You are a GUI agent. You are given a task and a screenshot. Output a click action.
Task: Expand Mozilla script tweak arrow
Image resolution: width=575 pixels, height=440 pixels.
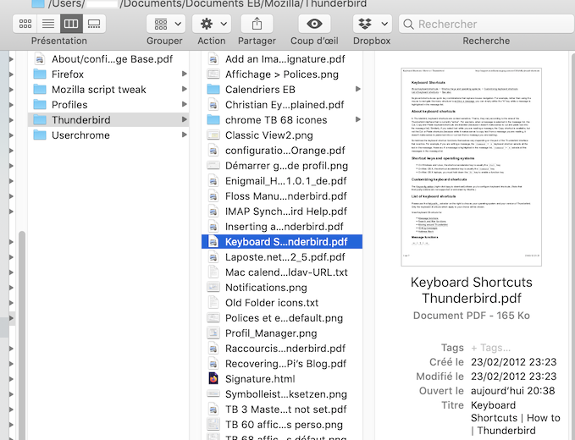tap(185, 89)
